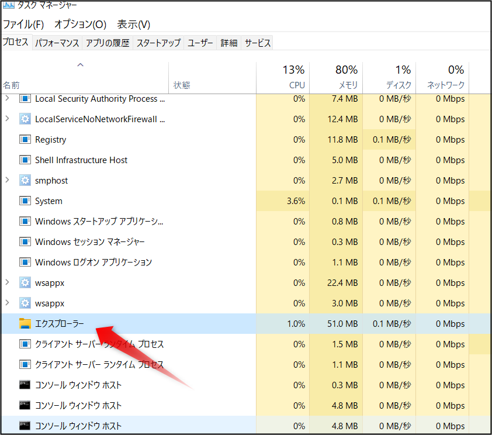Image resolution: width=492 pixels, height=435 pixels.
Task: Click the Registry process icon
Action: [x=25, y=139]
